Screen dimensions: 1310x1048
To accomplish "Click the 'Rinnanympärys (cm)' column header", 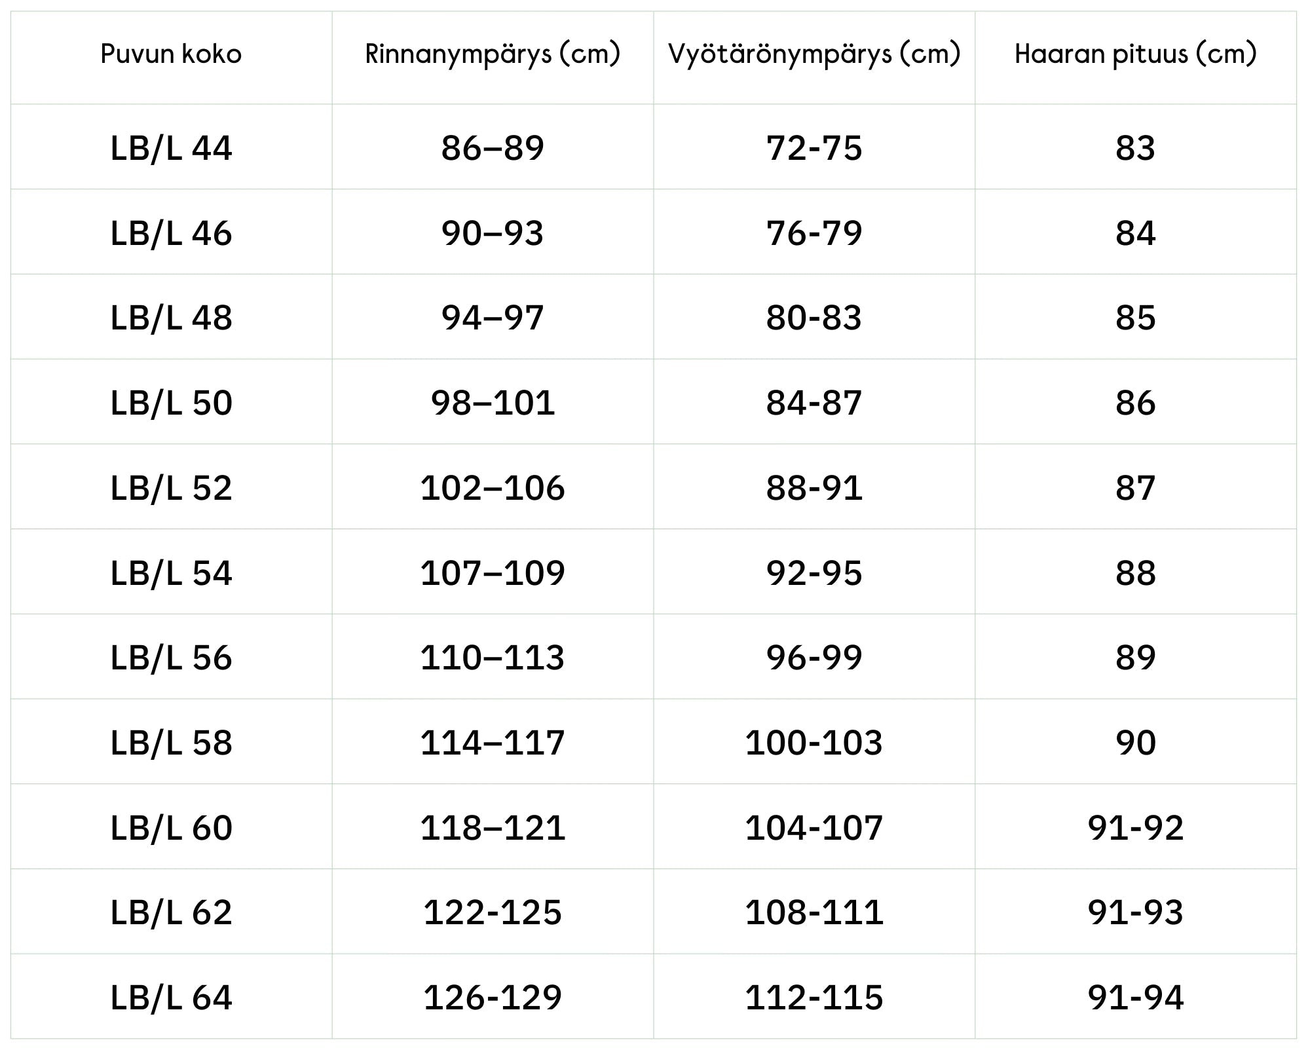I will tap(493, 54).
